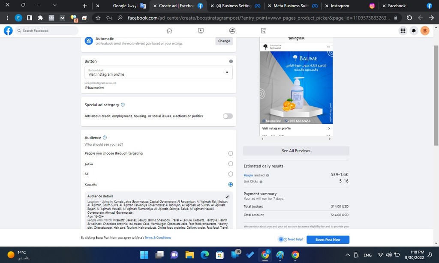Go to the Facebook Home icon
The image size is (439, 263).
(169, 30)
